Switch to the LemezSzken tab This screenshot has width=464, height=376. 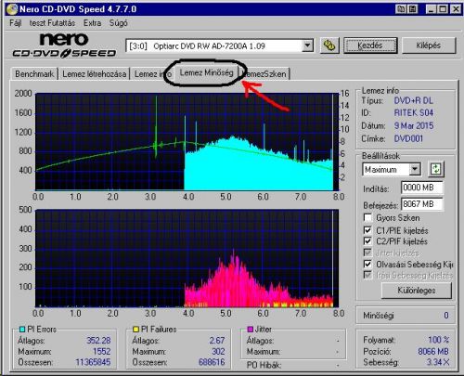click(x=265, y=74)
